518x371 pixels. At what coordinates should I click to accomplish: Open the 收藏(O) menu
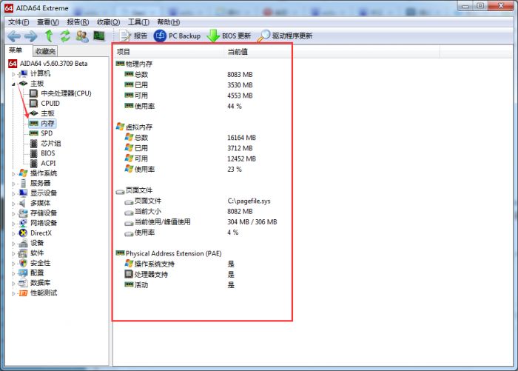108,22
